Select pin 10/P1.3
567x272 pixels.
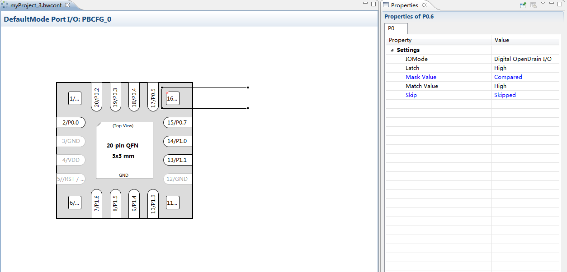point(153,204)
